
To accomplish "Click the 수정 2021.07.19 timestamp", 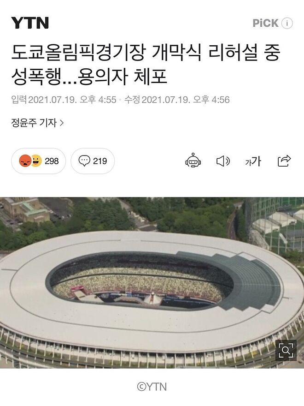I will coord(177,100).
